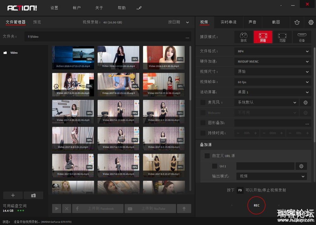Open the general settings gear tab
The height and width of the screenshot is (225, 316).
[311, 22]
